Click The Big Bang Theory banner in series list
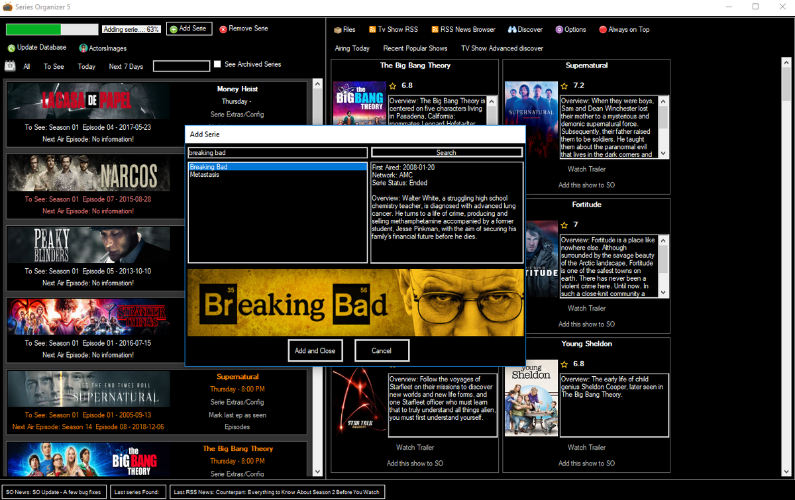795x500 pixels. coord(88,460)
